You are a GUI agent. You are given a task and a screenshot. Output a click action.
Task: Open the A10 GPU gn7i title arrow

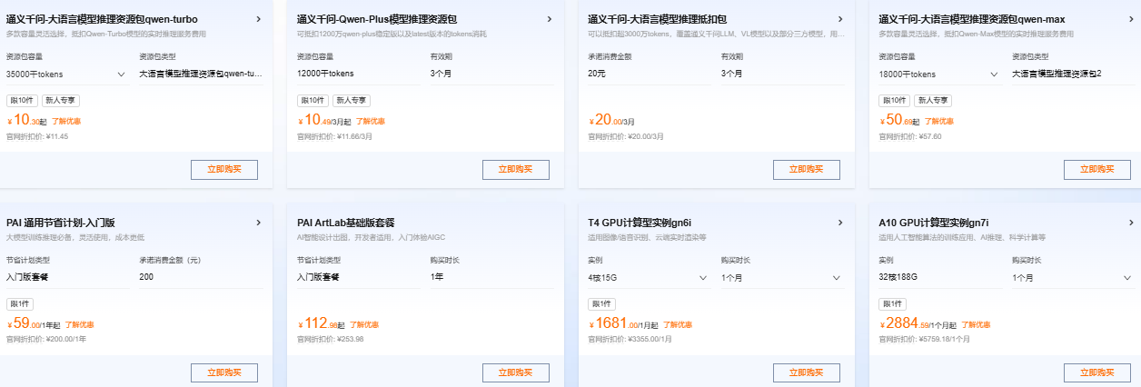[x=1130, y=222]
